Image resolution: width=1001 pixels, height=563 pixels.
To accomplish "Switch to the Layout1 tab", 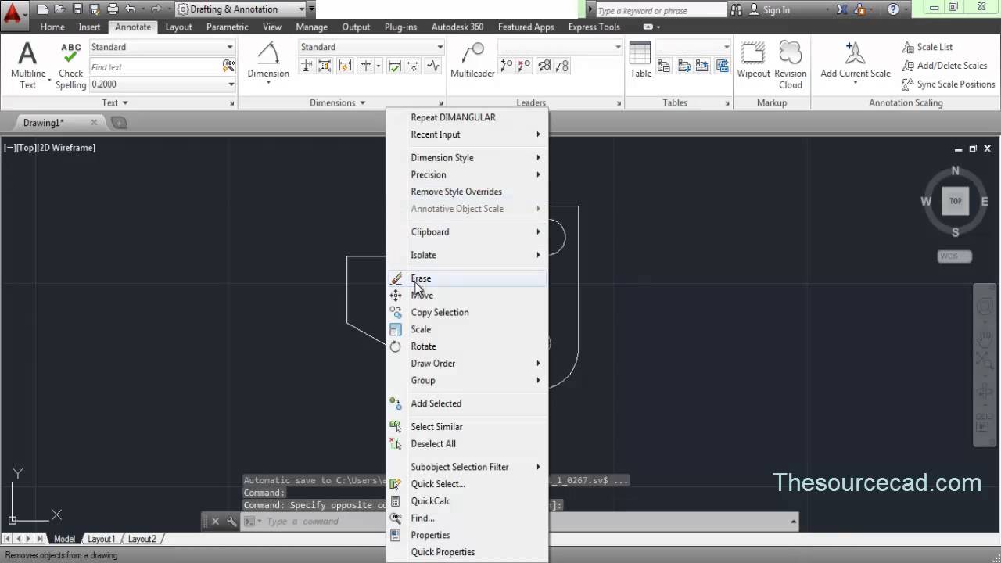I will [102, 539].
